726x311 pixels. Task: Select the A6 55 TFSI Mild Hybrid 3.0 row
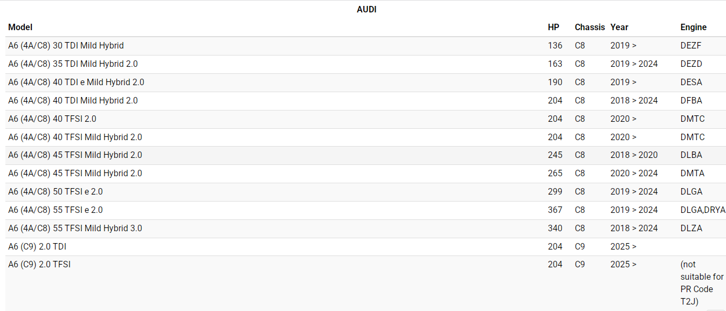click(75, 229)
